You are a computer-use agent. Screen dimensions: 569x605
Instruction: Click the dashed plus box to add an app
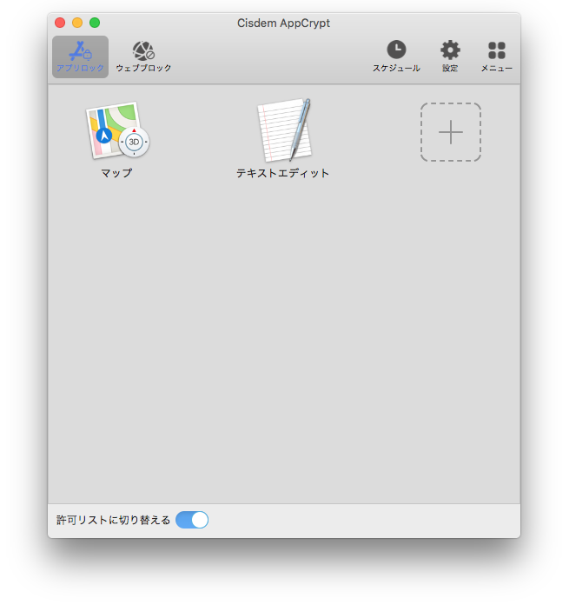click(450, 132)
